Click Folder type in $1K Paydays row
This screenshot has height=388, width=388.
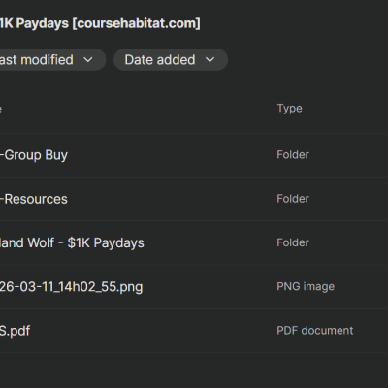point(293,242)
